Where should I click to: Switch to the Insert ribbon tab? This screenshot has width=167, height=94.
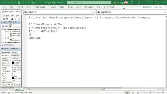click(x=20, y=7)
